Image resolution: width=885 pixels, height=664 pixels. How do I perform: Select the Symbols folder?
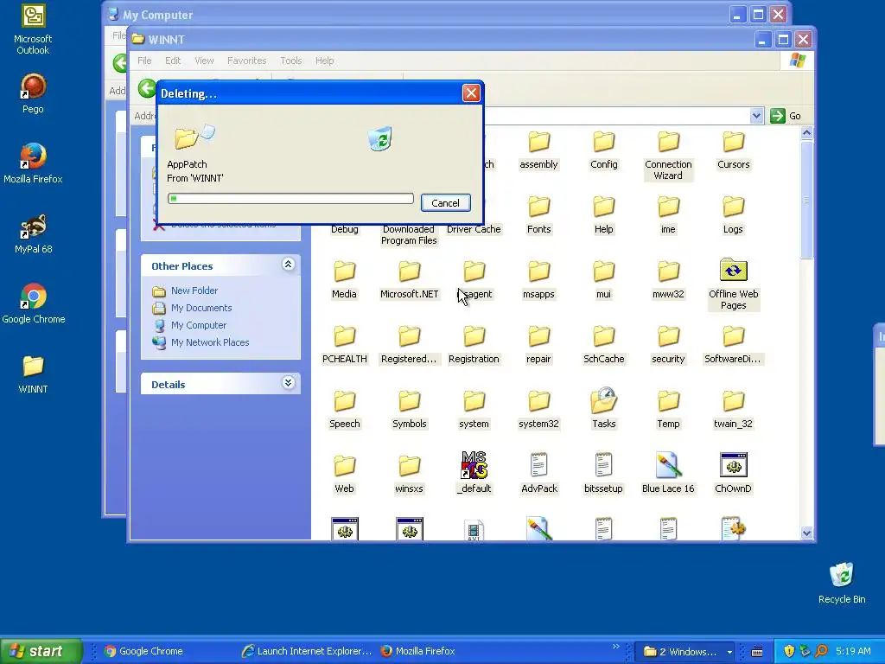(409, 409)
